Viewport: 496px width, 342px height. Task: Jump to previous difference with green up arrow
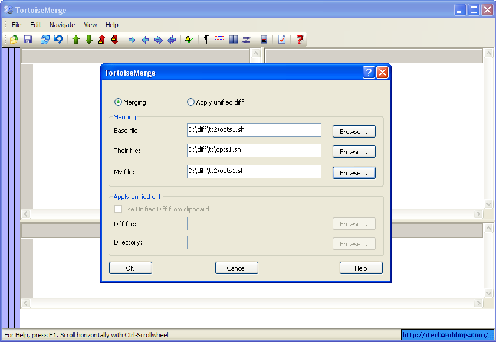[x=75, y=39]
